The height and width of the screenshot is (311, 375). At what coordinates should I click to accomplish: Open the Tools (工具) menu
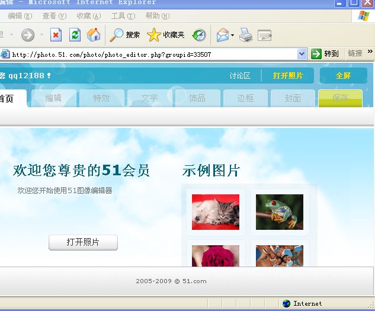pyautogui.click(x=123, y=16)
